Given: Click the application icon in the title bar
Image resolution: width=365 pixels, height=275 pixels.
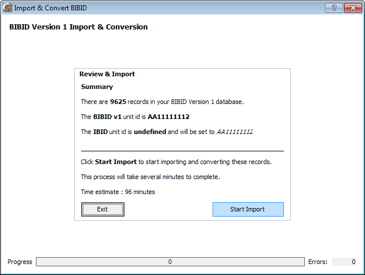Looking at the screenshot, I should point(8,8).
